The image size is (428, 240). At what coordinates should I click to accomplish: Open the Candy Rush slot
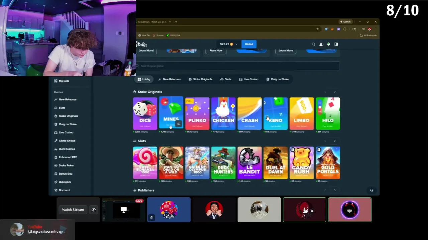pyautogui.click(x=302, y=163)
